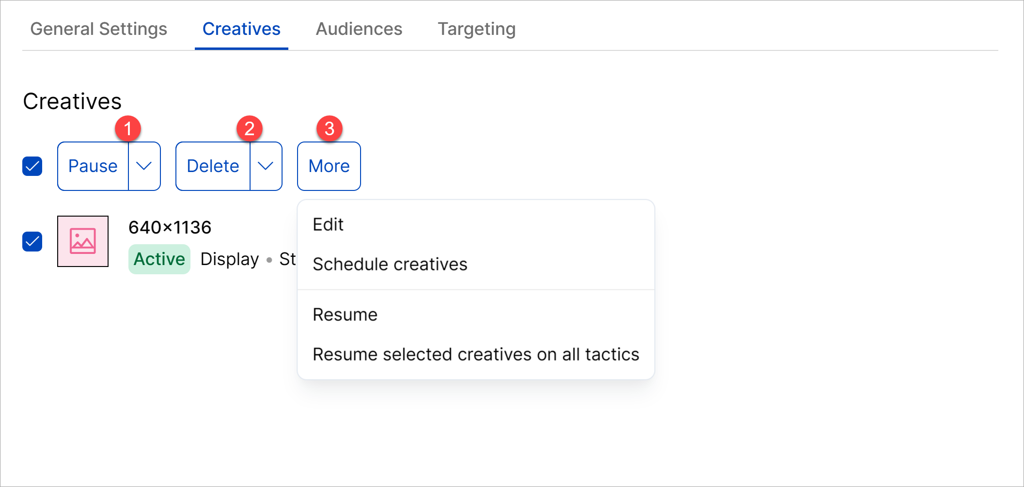
Task: Select Schedule creatives menu option
Action: (390, 265)
